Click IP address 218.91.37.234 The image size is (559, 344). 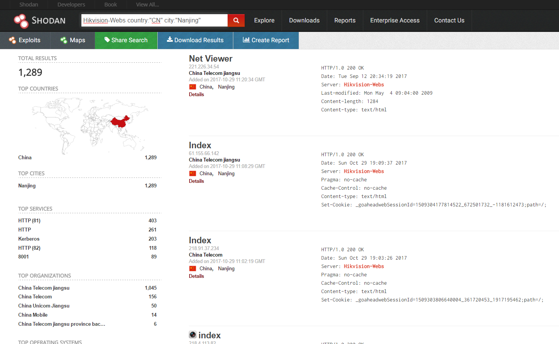(x=204, y=248)
